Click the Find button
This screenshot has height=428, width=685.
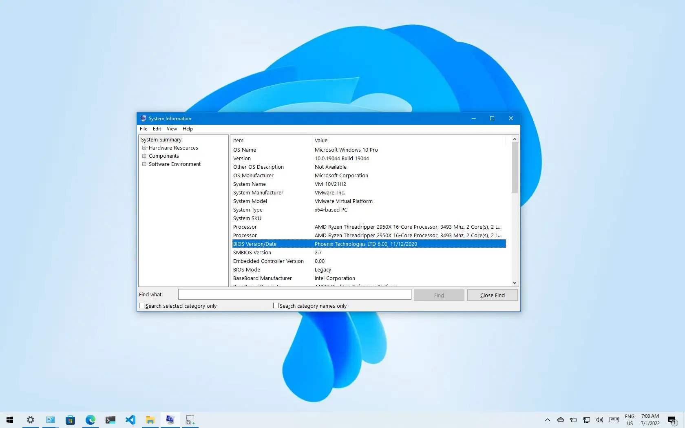click(438, 295)
